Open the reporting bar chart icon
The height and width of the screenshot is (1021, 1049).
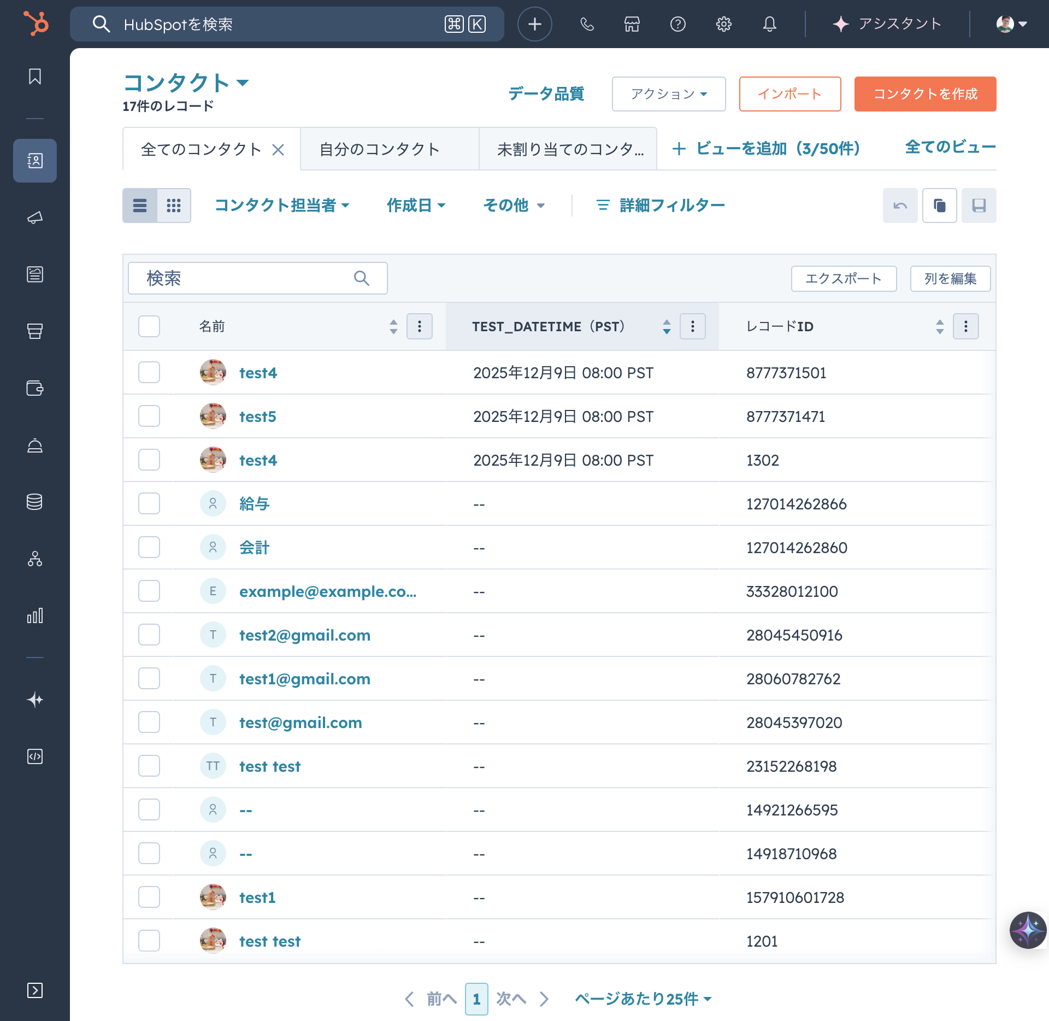pos(35,615)
